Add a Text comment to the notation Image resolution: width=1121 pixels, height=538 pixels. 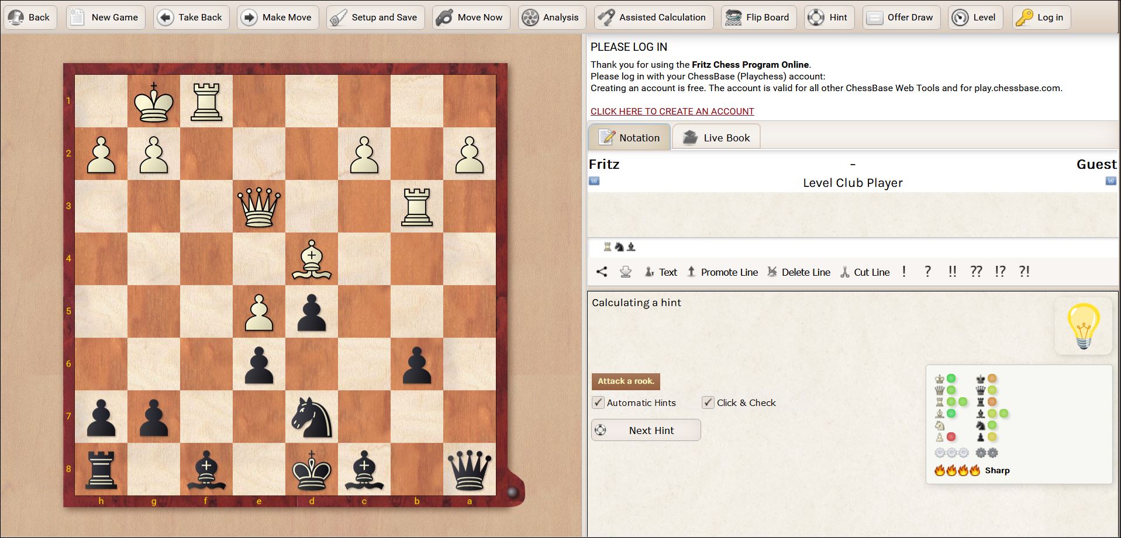tap(661, 272)
